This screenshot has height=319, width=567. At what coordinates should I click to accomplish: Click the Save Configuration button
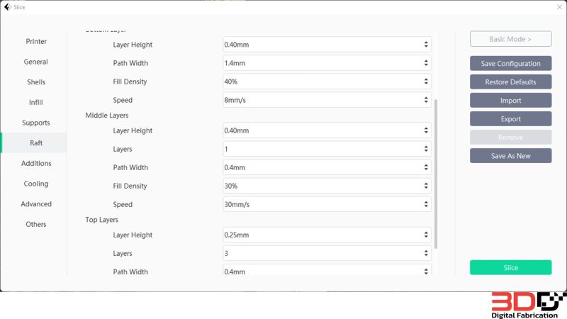[510, 63]
